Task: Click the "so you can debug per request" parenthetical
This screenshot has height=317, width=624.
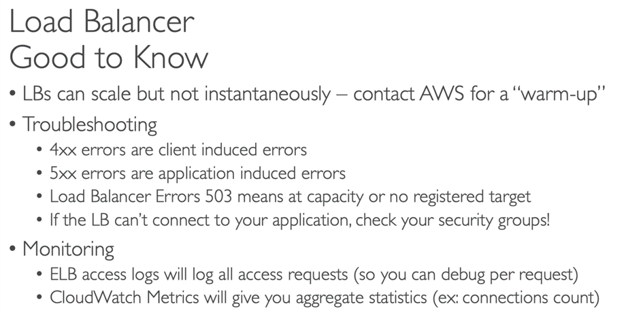Action: 465,275
